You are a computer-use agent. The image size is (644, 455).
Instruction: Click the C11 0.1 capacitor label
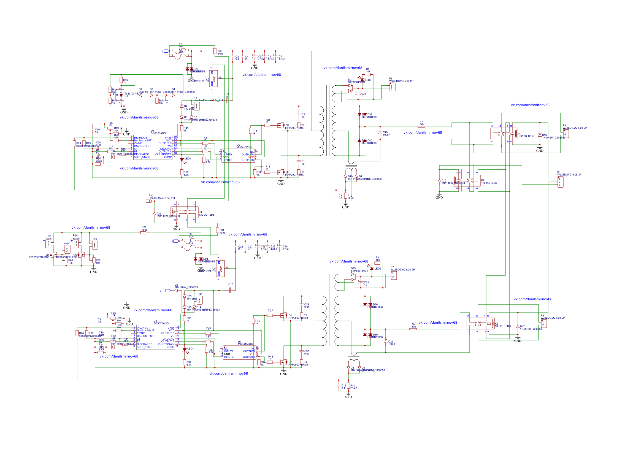(x=341, y=197)
